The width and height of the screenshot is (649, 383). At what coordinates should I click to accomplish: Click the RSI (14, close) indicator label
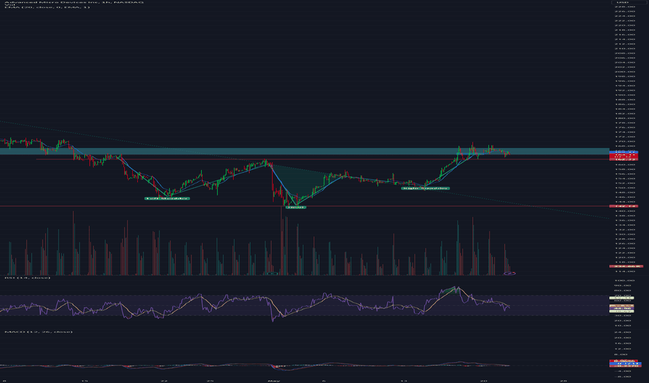(x=27, y=277)
